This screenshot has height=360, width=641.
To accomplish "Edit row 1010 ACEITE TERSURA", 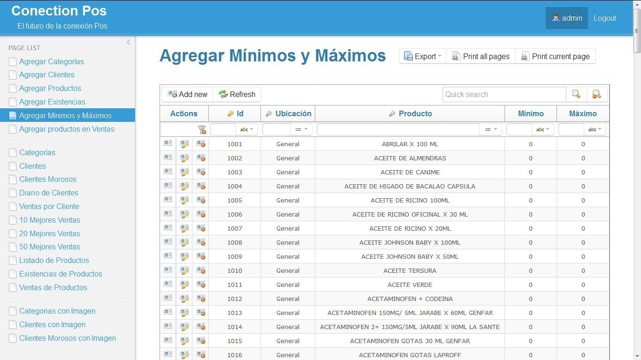I will point(184,270).
